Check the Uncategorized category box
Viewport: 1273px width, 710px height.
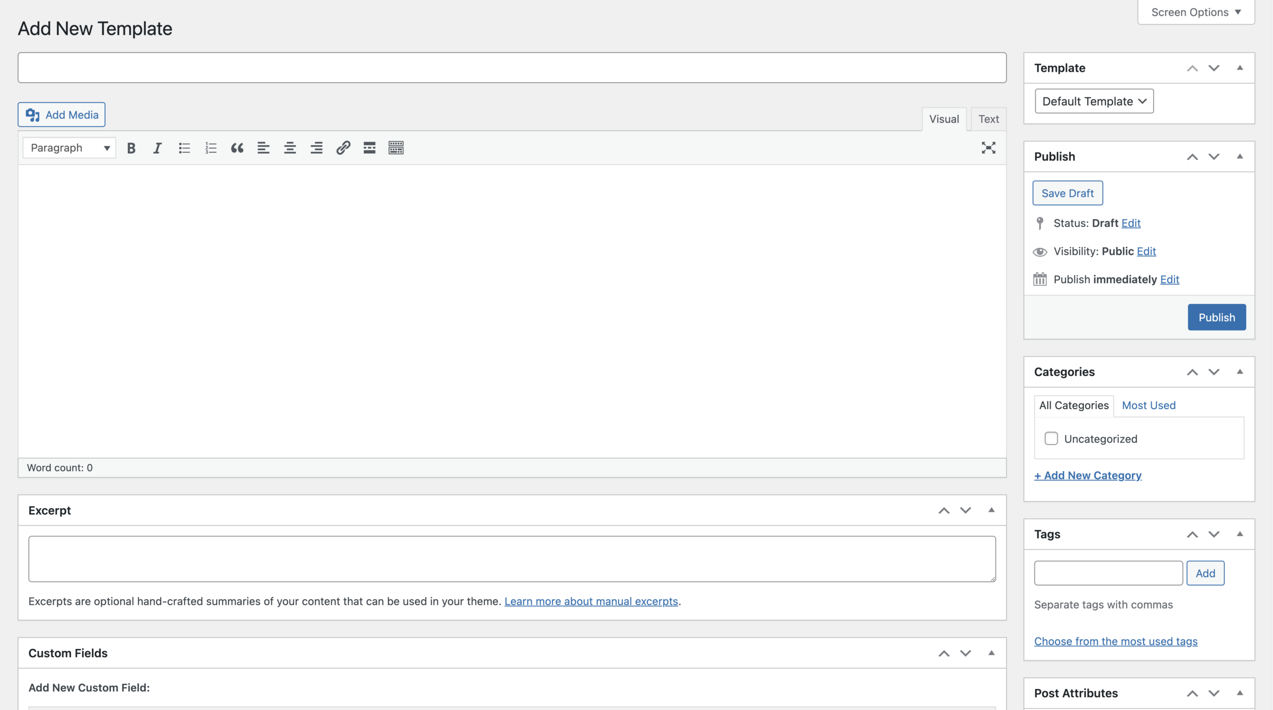tap(1051, 439)
